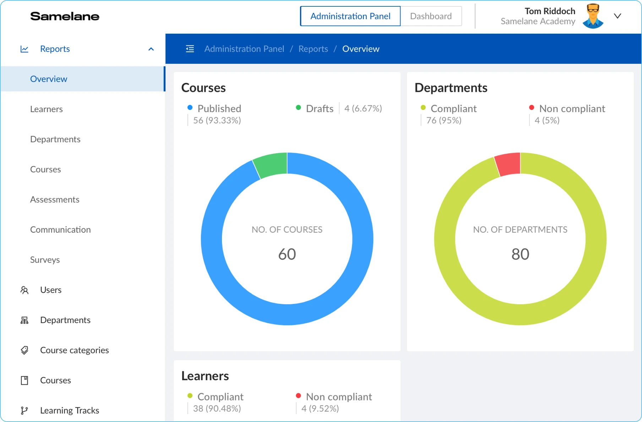Click Tom Riddoch's avatar picture

pyautogui.click(x=593, y=16)
